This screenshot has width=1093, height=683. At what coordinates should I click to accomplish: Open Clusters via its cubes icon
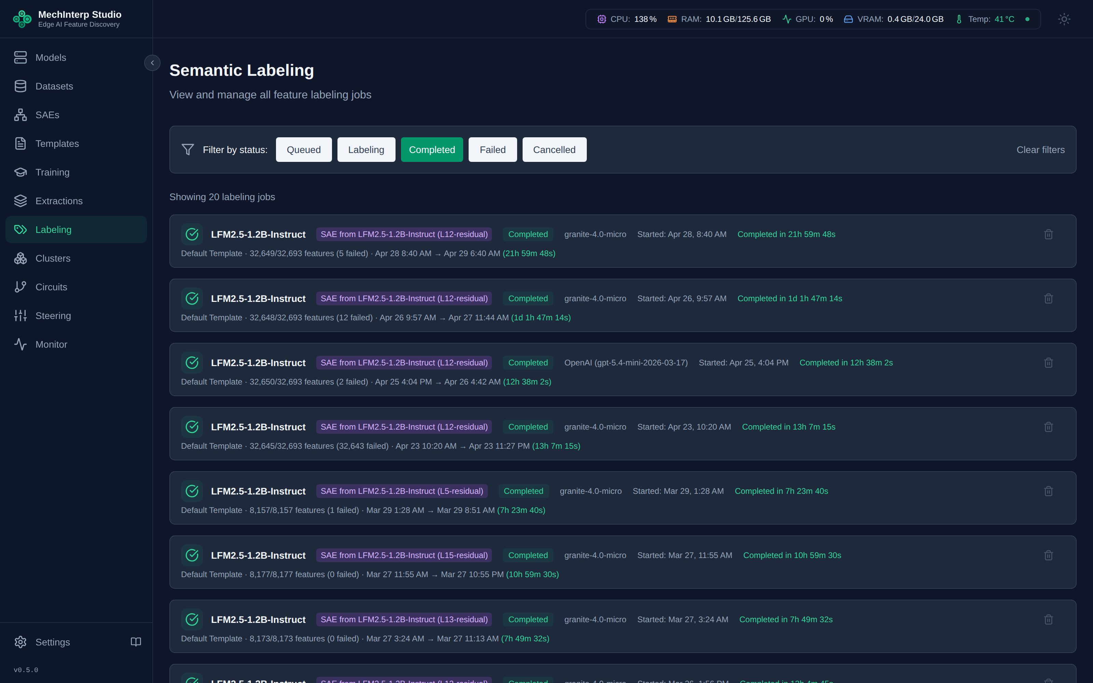20,259
